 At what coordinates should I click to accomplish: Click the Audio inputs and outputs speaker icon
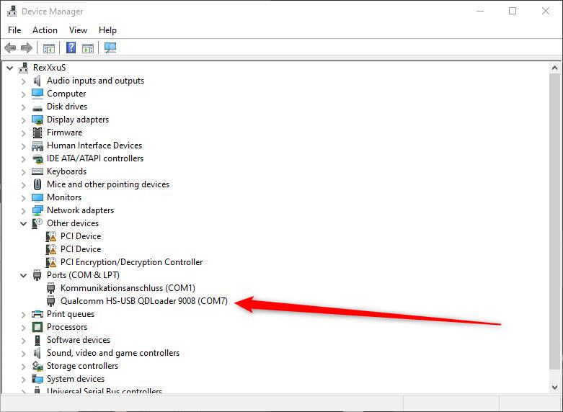[37, 81]
